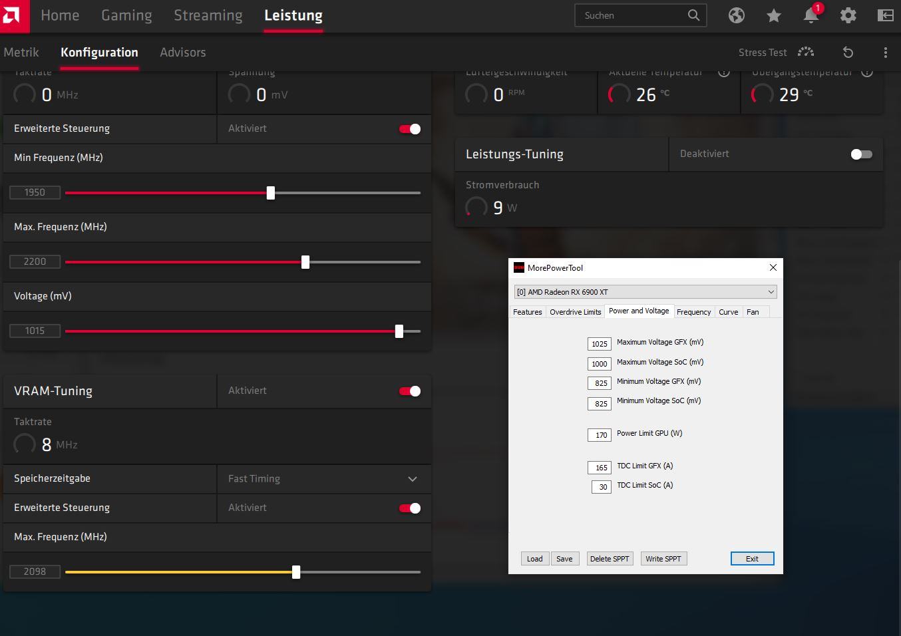Viewport: 901px width, 636px height.
Task: Click Maximum Voltage GFX field 1025
Action: (x=600, y=344)
